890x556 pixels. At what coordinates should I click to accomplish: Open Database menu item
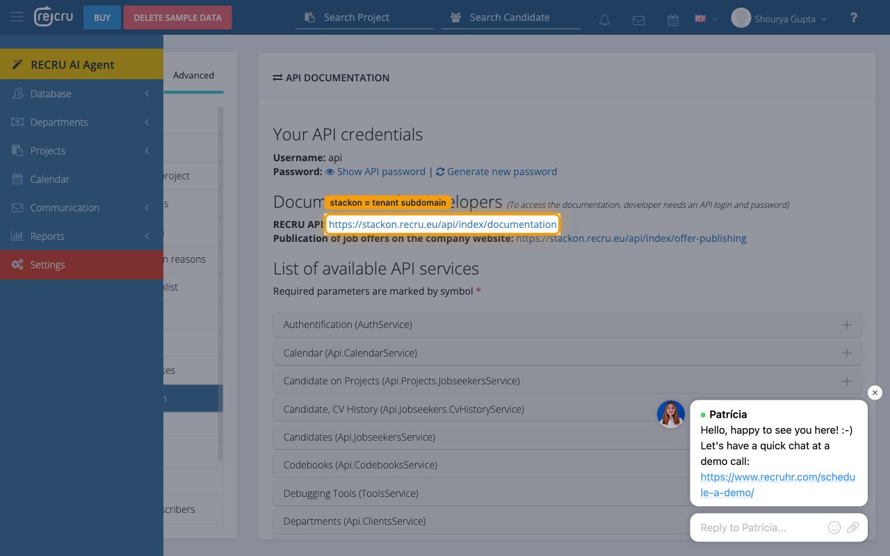click(81, 94)
